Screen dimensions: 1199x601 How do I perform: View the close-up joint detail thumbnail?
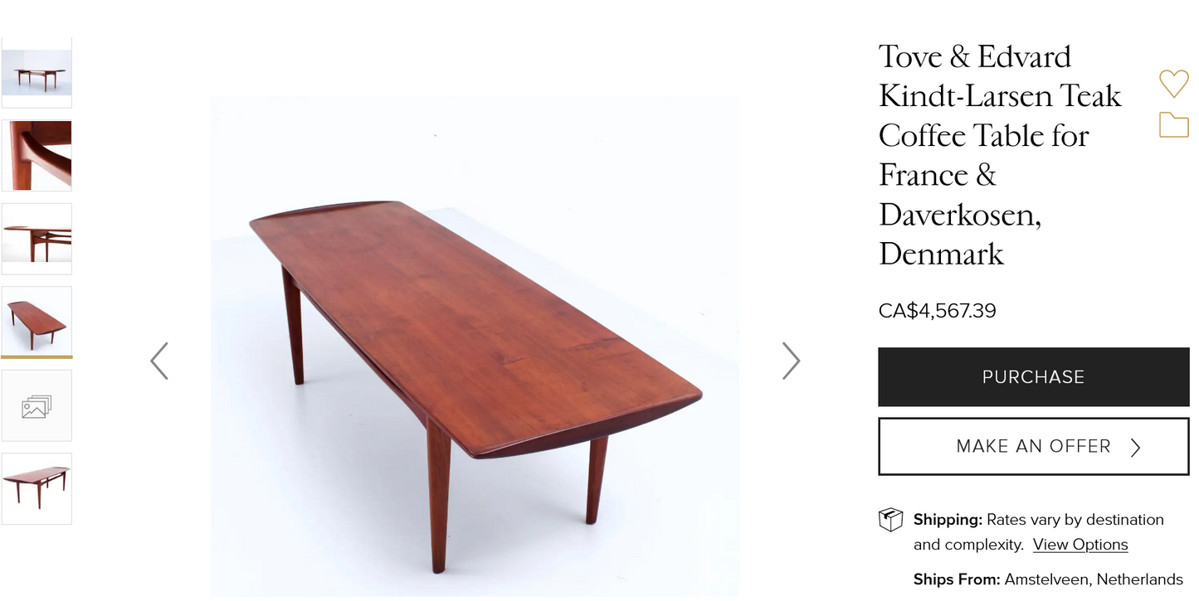coord(37,156)
